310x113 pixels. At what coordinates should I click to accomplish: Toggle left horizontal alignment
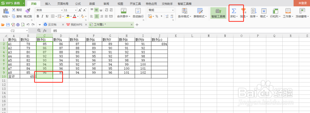coord(92,16)
